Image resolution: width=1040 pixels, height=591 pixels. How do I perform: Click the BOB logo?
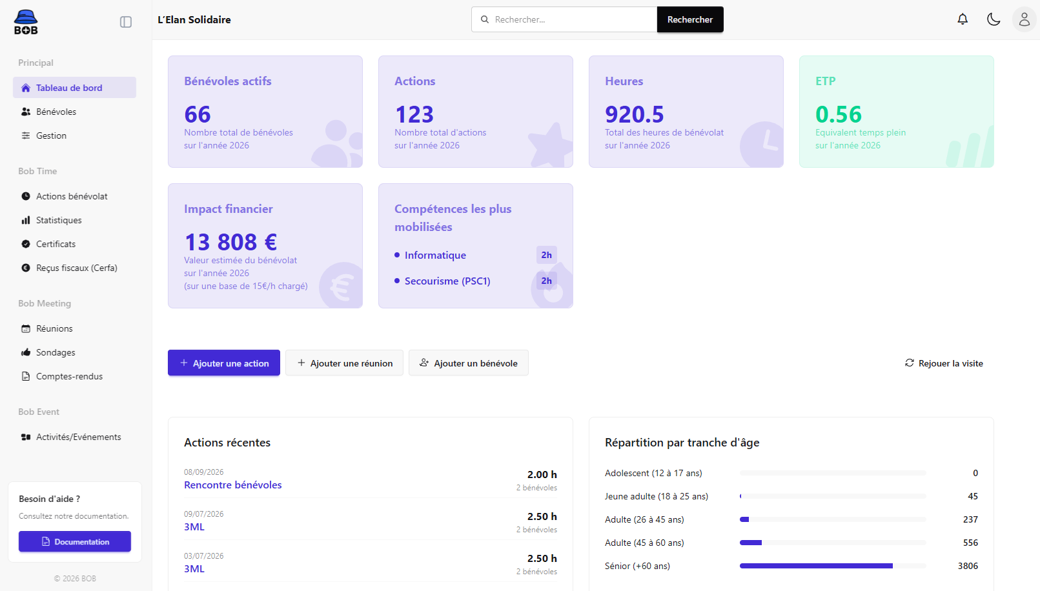26,22
